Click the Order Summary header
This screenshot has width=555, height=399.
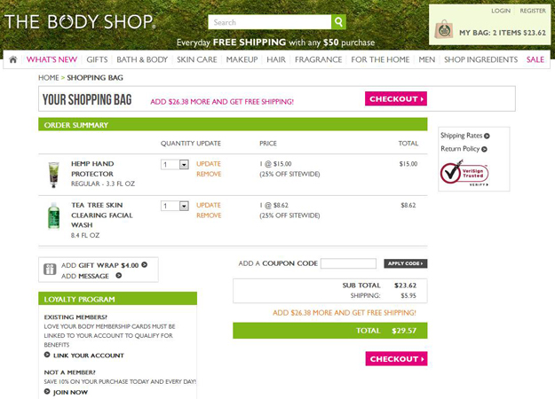coord(233,124)
